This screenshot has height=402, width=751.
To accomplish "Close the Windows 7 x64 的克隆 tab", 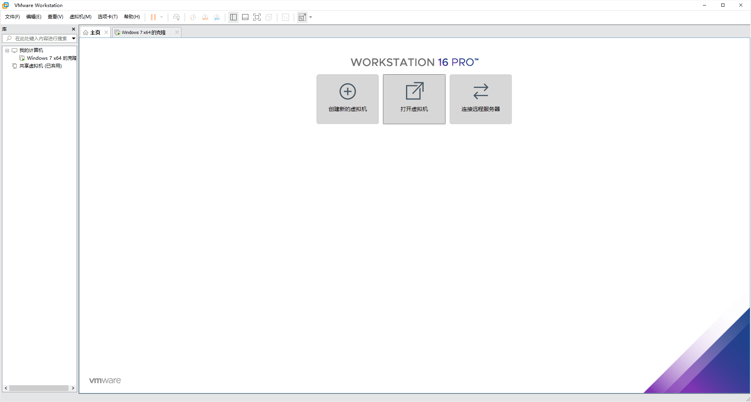I will 177,32.
